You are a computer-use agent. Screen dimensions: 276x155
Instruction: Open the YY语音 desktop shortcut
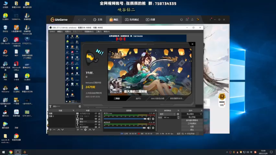pos(16,101)
